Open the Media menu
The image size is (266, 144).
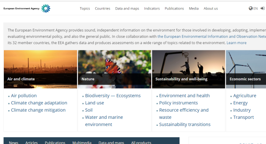194,8
